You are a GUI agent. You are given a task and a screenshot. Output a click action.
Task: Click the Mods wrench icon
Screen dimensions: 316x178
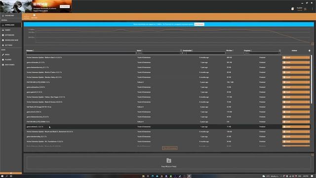click(x=3, y=55)
